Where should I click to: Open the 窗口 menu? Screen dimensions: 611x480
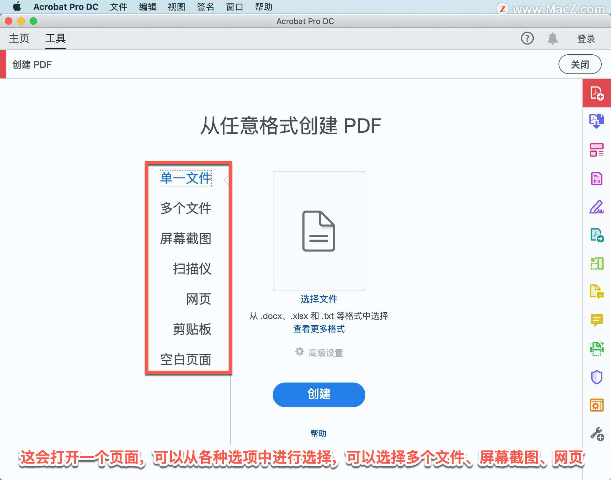235,7
